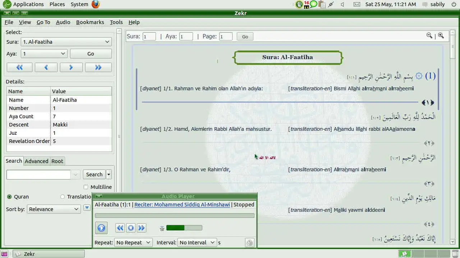460x258 pixels.
Task: Click the Sura number input field
Action: point(149,37)
